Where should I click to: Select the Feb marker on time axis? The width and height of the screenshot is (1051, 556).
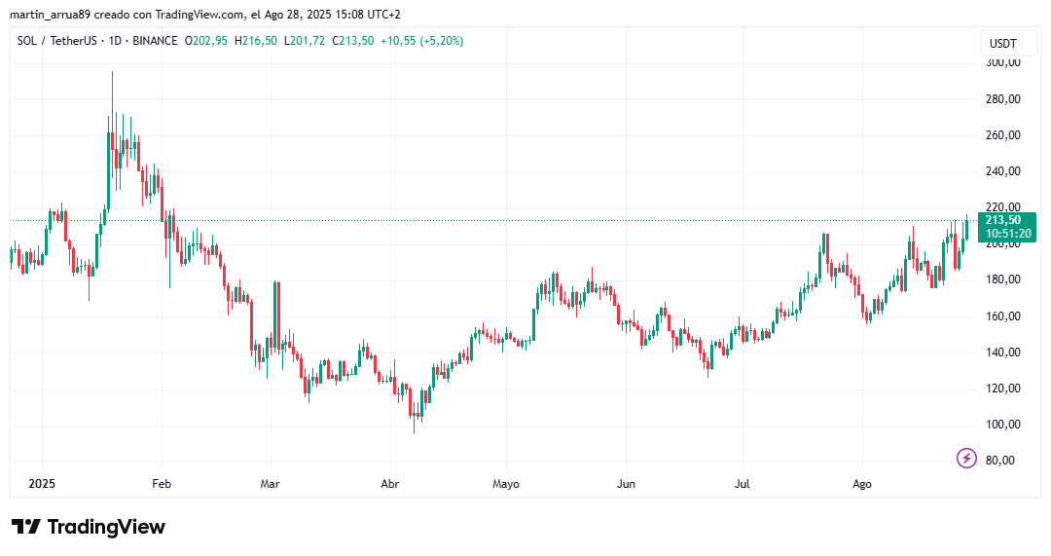[162, 484]
